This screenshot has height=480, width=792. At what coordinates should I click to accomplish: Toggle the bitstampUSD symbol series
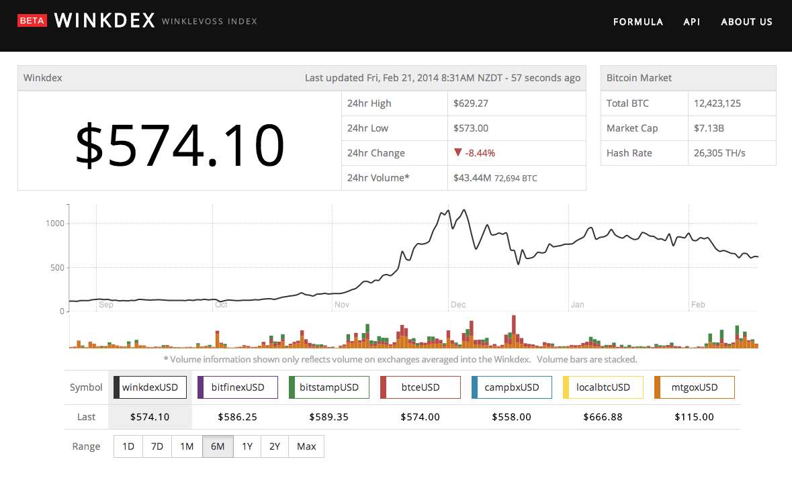click(328, 387)
